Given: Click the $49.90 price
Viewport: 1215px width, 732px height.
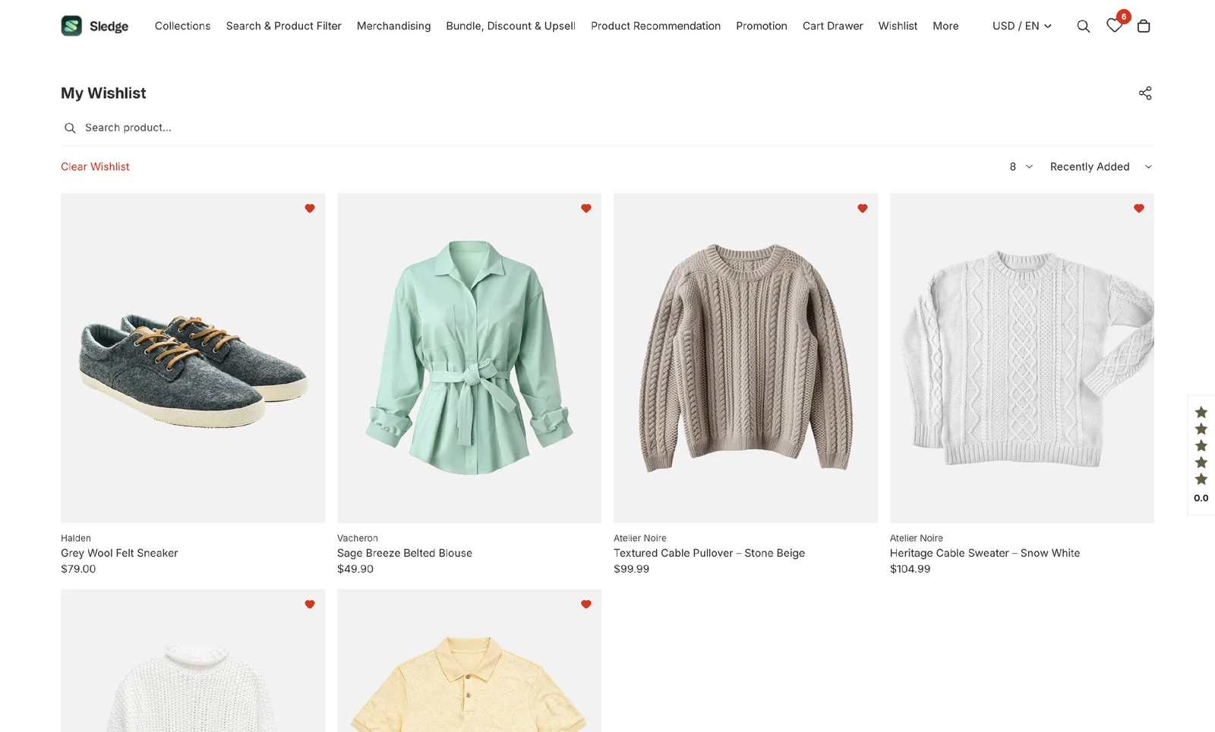Looking at the screenshot, I should coord(355,569).
